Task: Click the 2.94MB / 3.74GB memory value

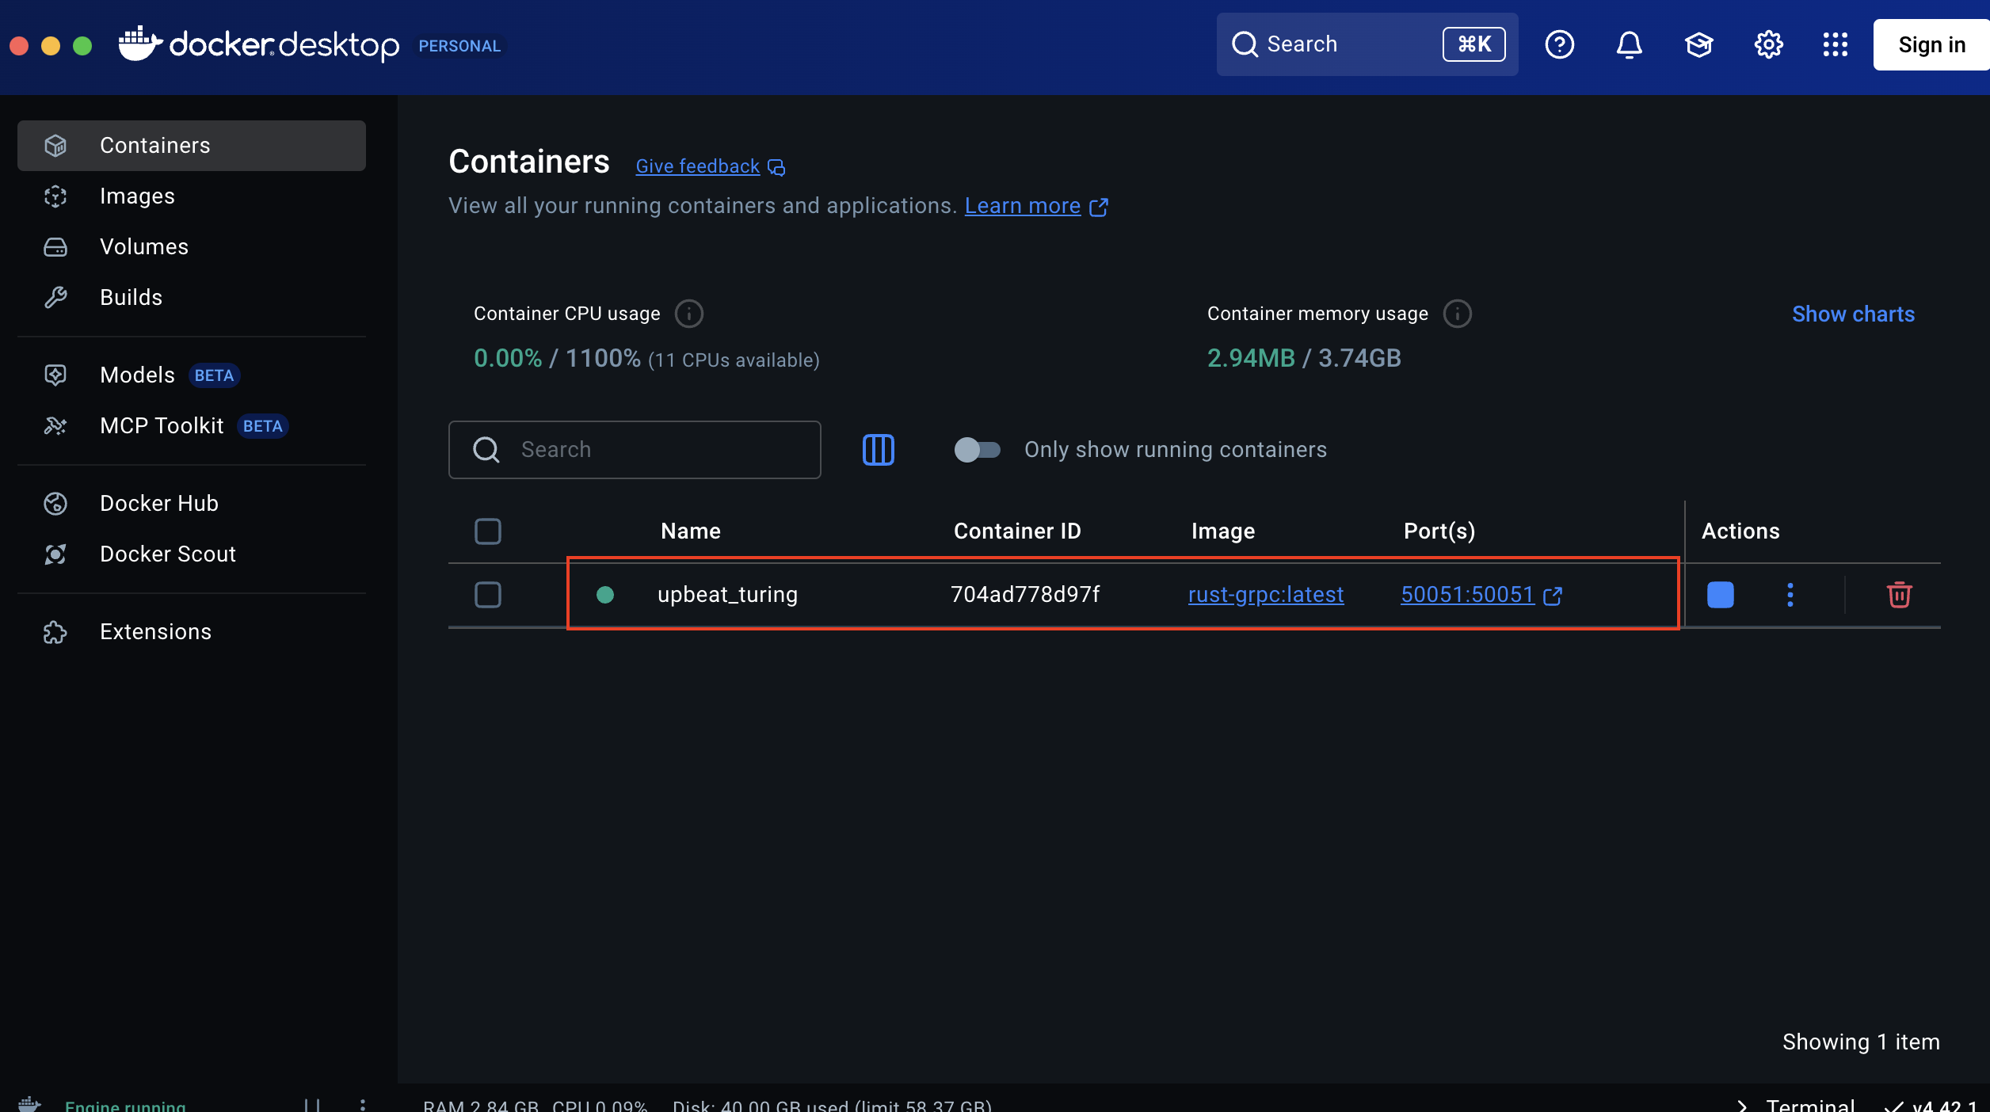Action: (1304, 358)
